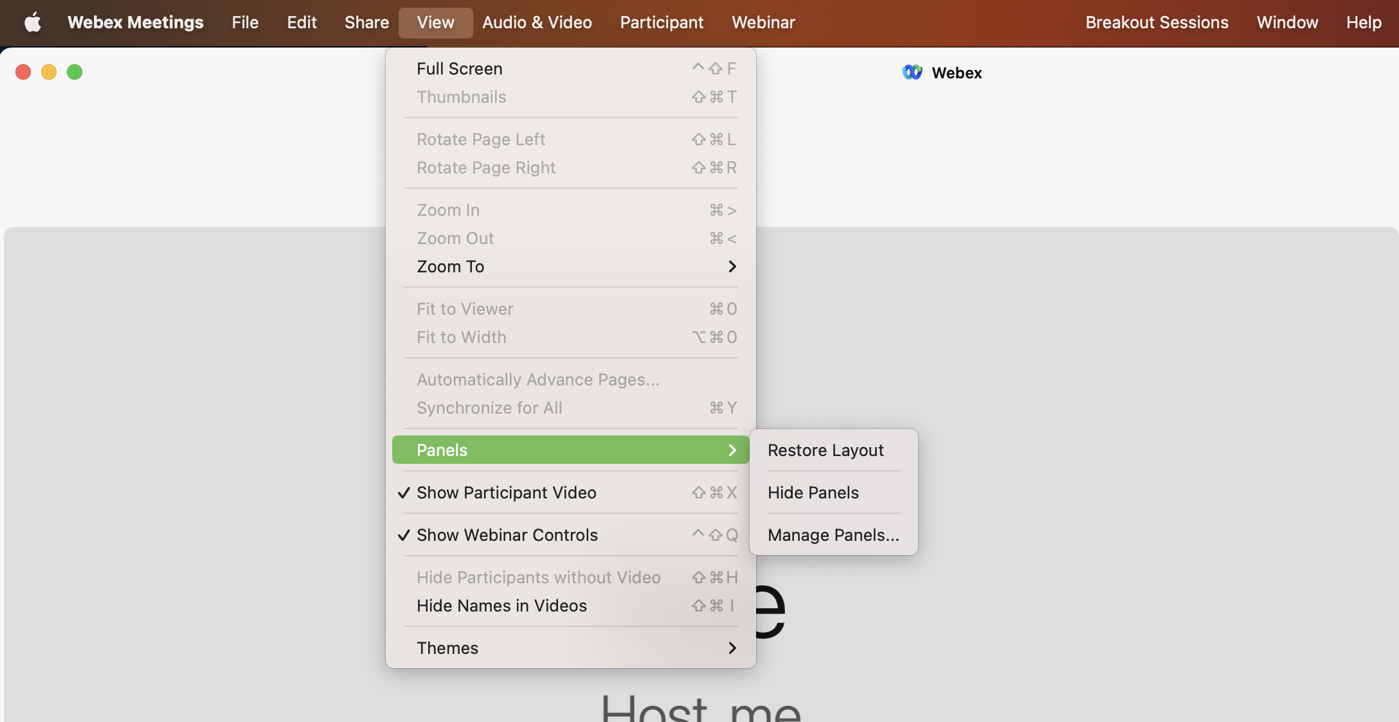1399x722 pixels.
Task: Toggle Show Webinar Controls off
Action: pos(507,535)
